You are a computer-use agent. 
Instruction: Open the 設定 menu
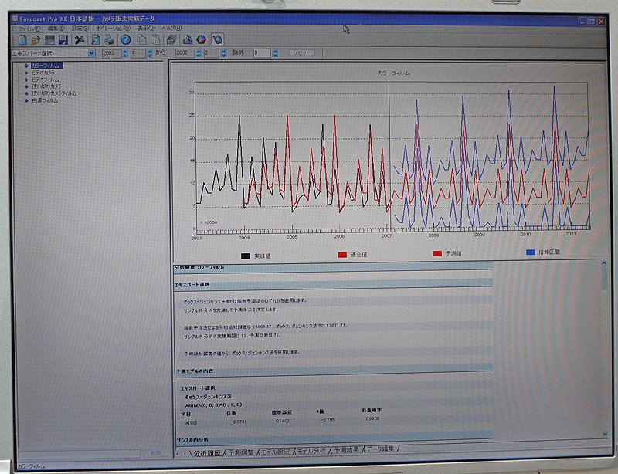[x=80, y=29]
